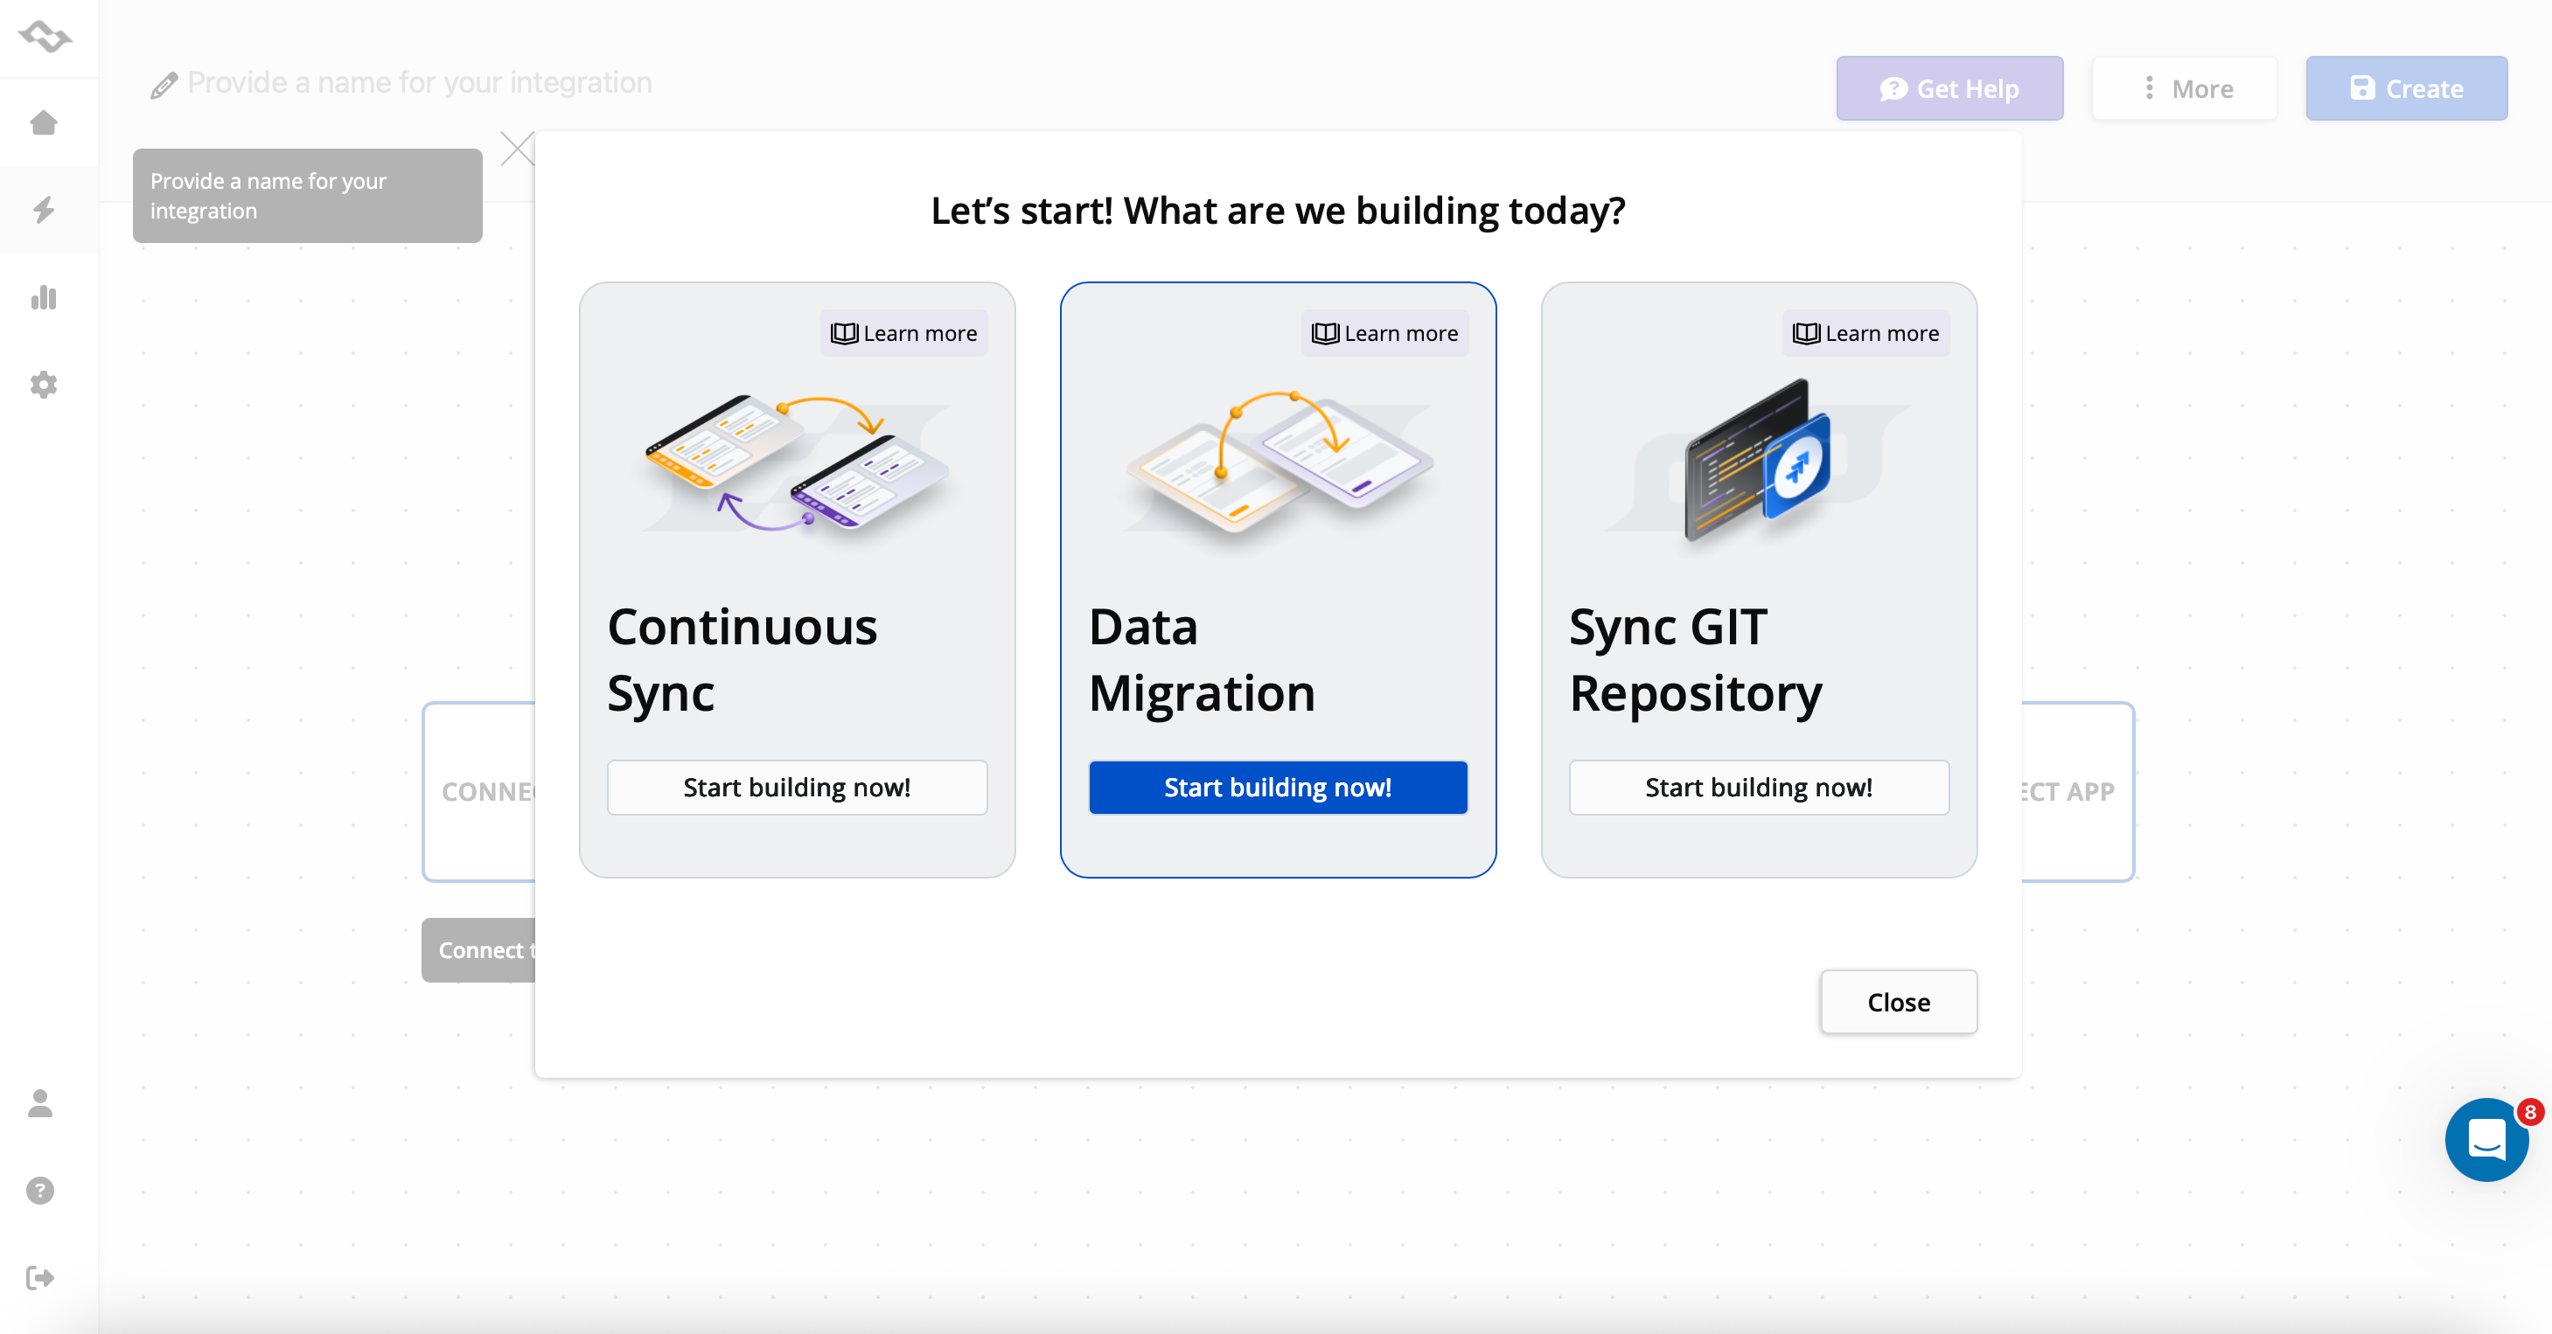Click the integration name input field
The image size is (2552, 1334).
click(419, 82)
